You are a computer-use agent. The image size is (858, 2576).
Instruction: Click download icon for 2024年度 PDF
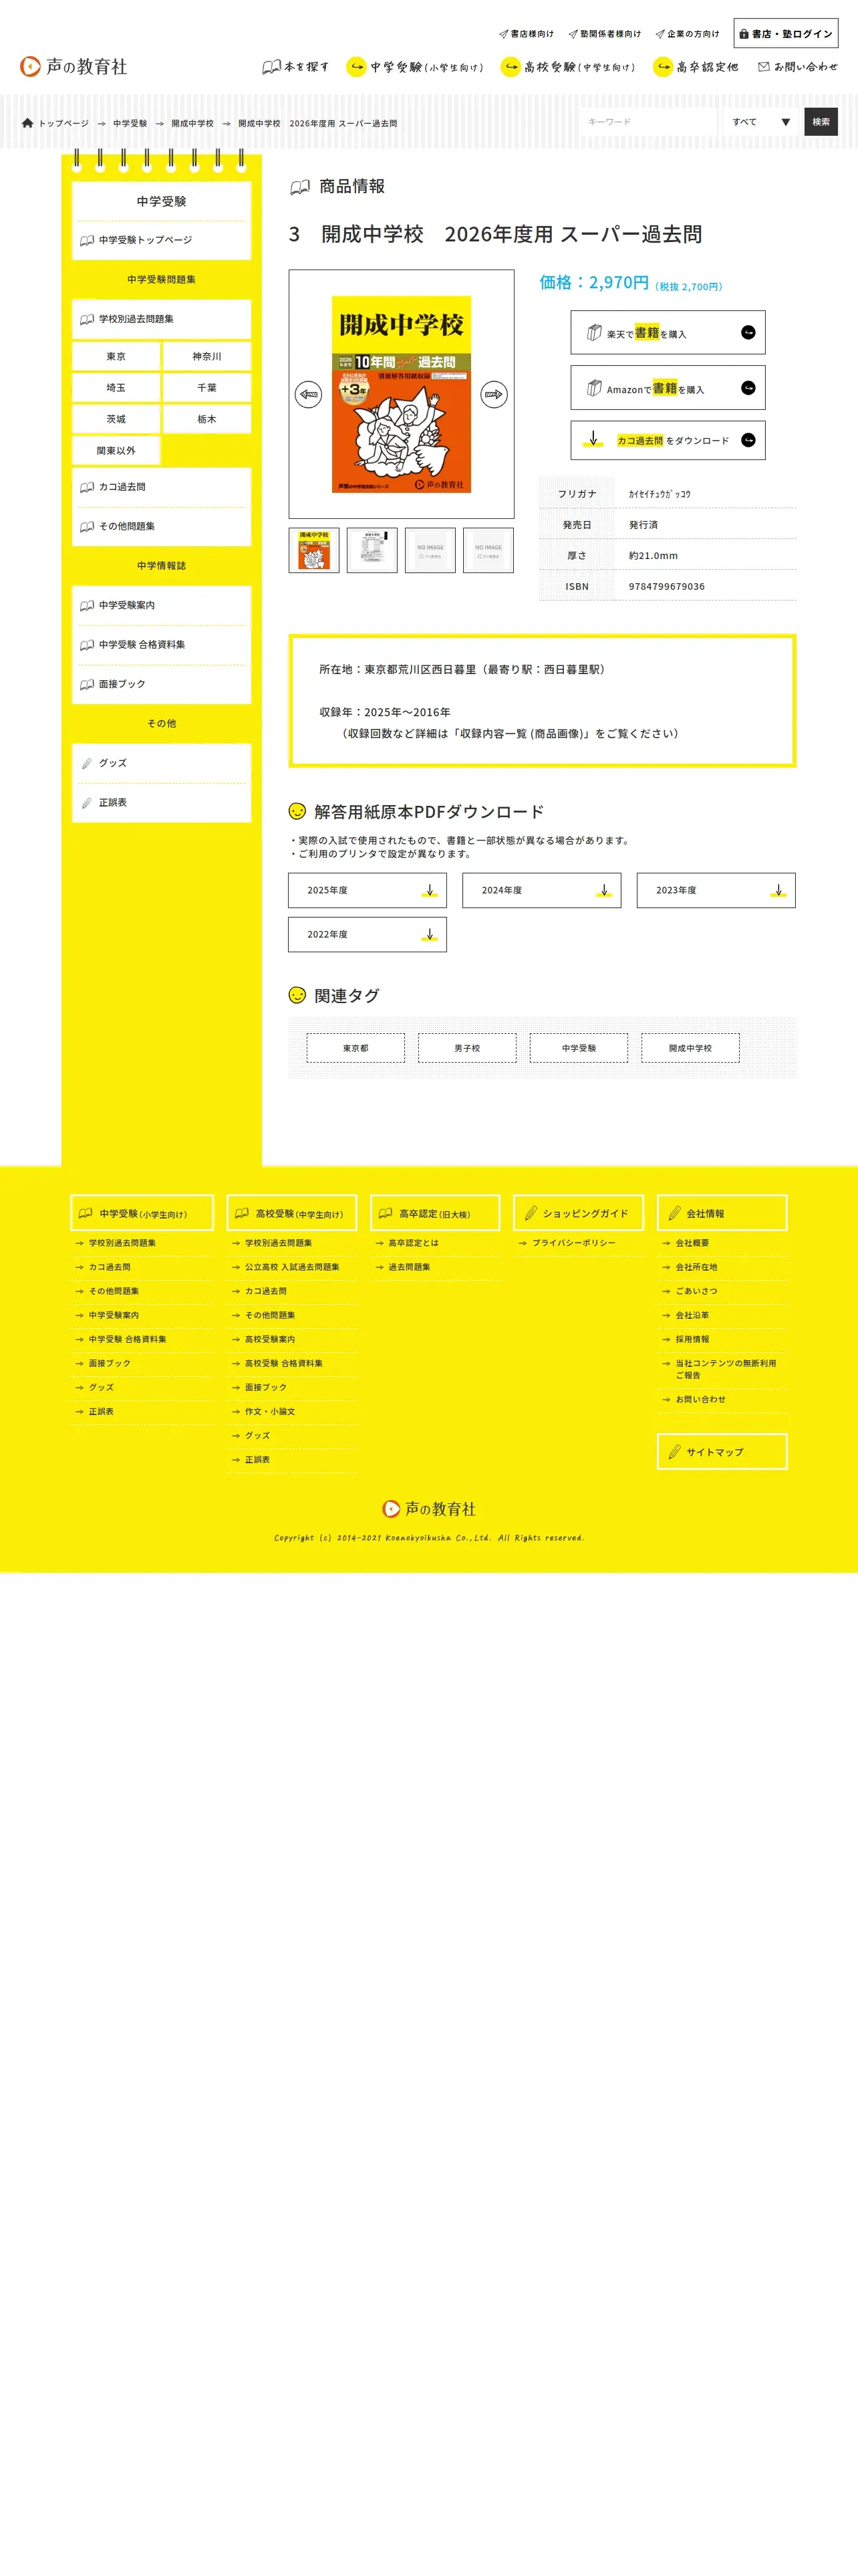[x=604, y=890]
